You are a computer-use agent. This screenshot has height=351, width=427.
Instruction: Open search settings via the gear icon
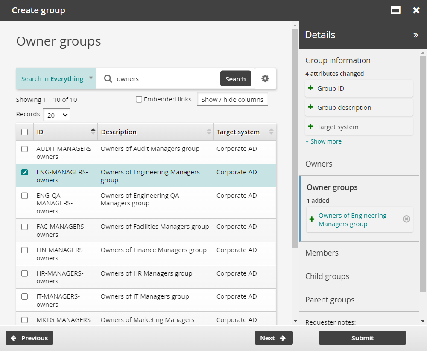[x=265, y=78]
